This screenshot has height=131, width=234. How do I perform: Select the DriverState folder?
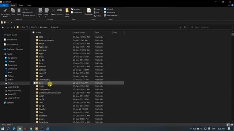coord(44,122)
